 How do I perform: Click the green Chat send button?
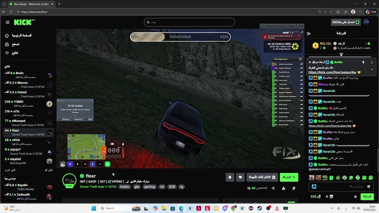[367, 196]
